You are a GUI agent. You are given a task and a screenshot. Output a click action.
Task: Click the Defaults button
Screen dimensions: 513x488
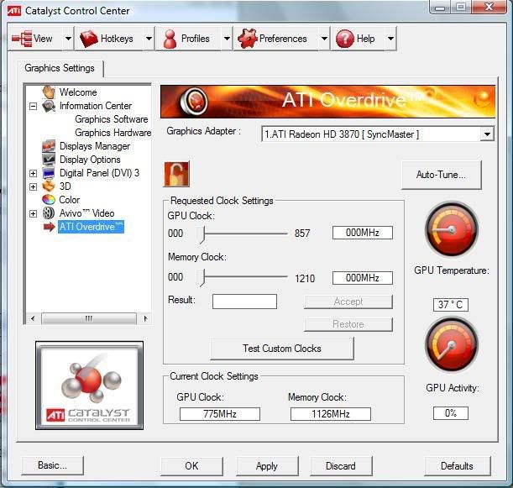457,466
